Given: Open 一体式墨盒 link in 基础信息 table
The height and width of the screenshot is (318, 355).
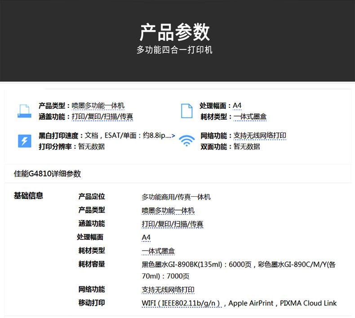Looking at the screenshot, I should pos(158,251).
